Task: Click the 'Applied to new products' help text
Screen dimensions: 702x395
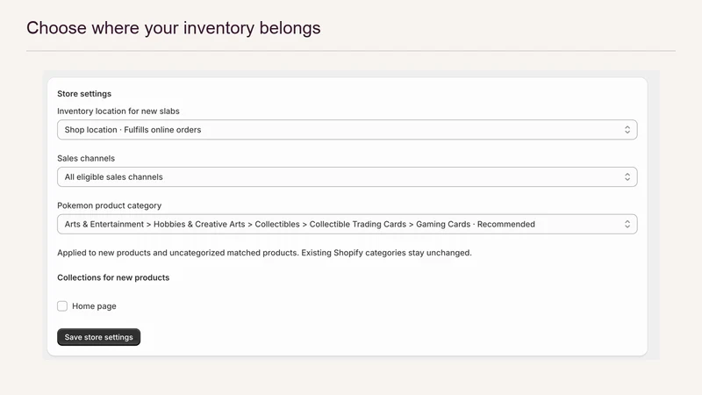Action: point(265,253)
